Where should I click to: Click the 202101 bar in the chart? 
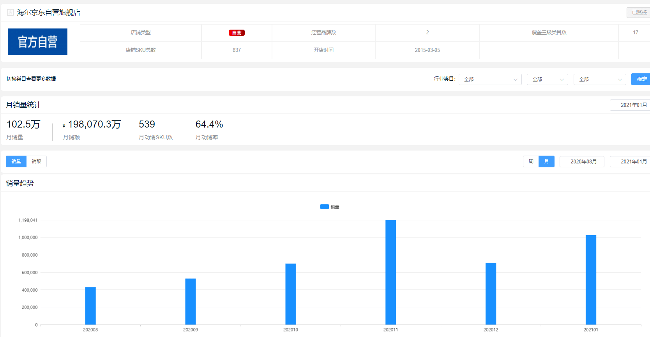[591, 280]
